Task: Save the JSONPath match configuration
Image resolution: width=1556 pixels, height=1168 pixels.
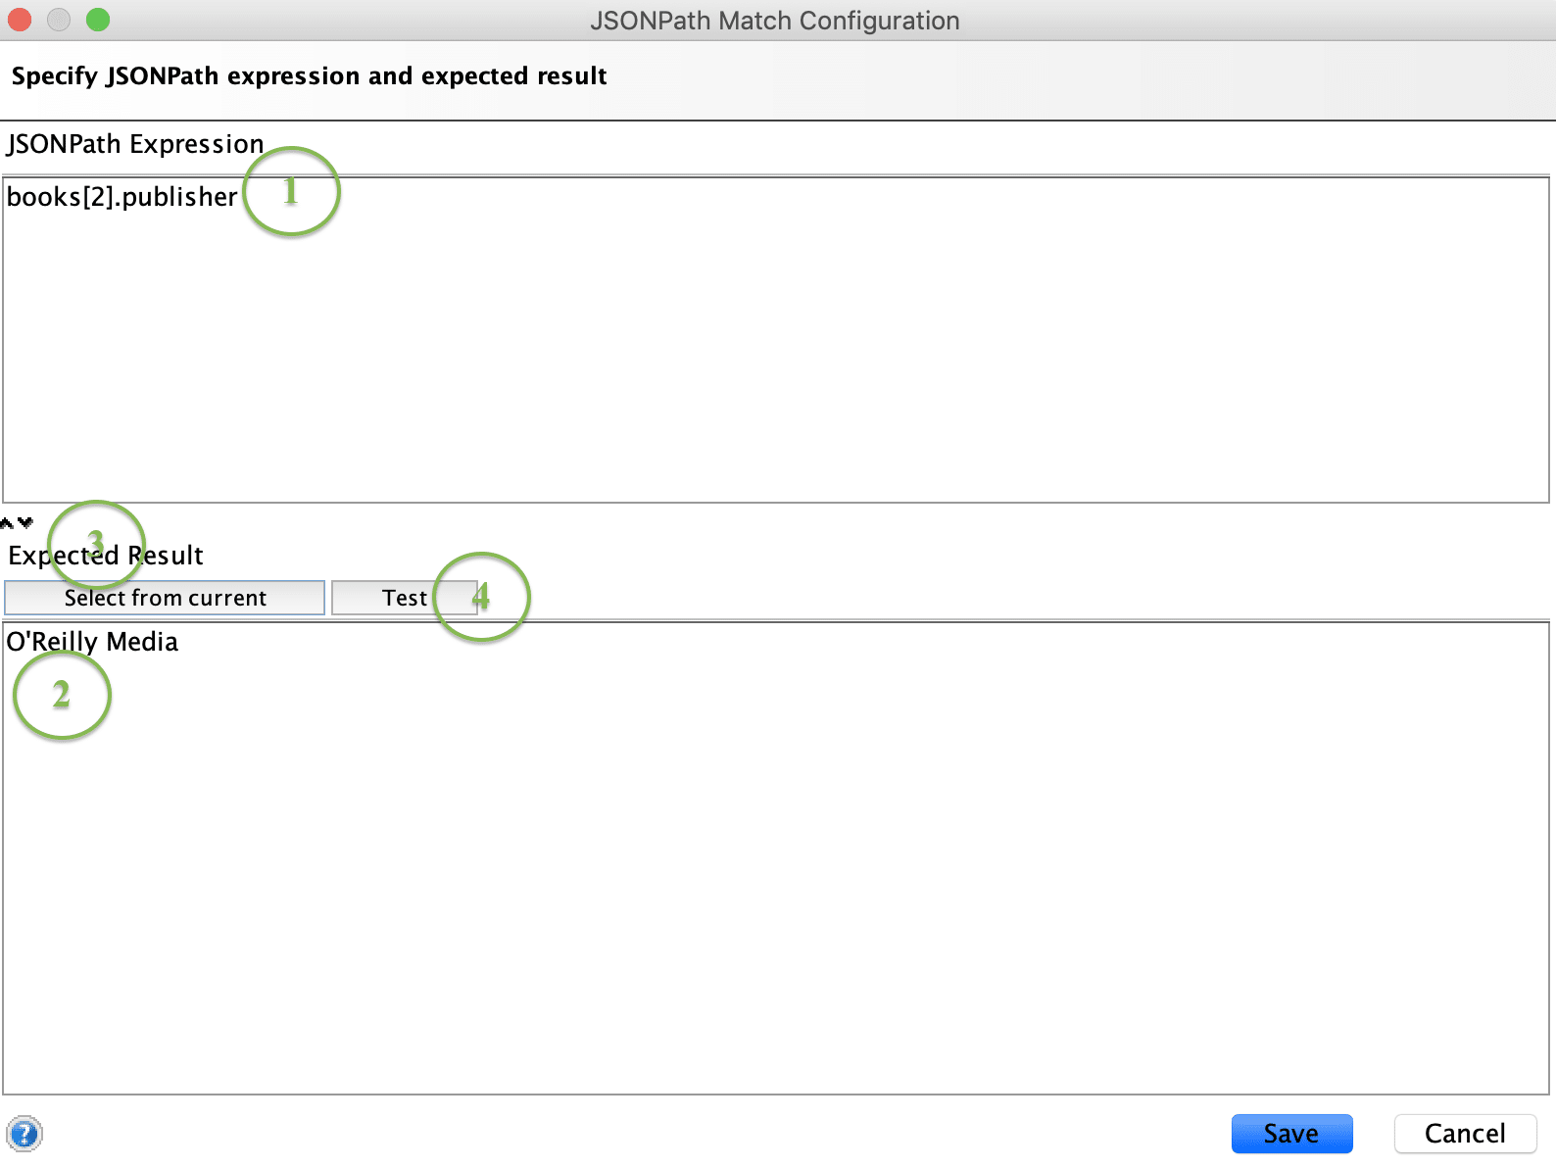Action: (1290, 1134)
